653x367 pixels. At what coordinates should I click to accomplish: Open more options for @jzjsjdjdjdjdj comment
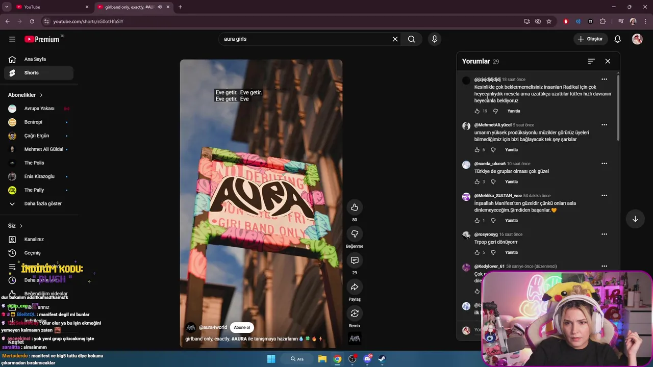coord(604,80)
